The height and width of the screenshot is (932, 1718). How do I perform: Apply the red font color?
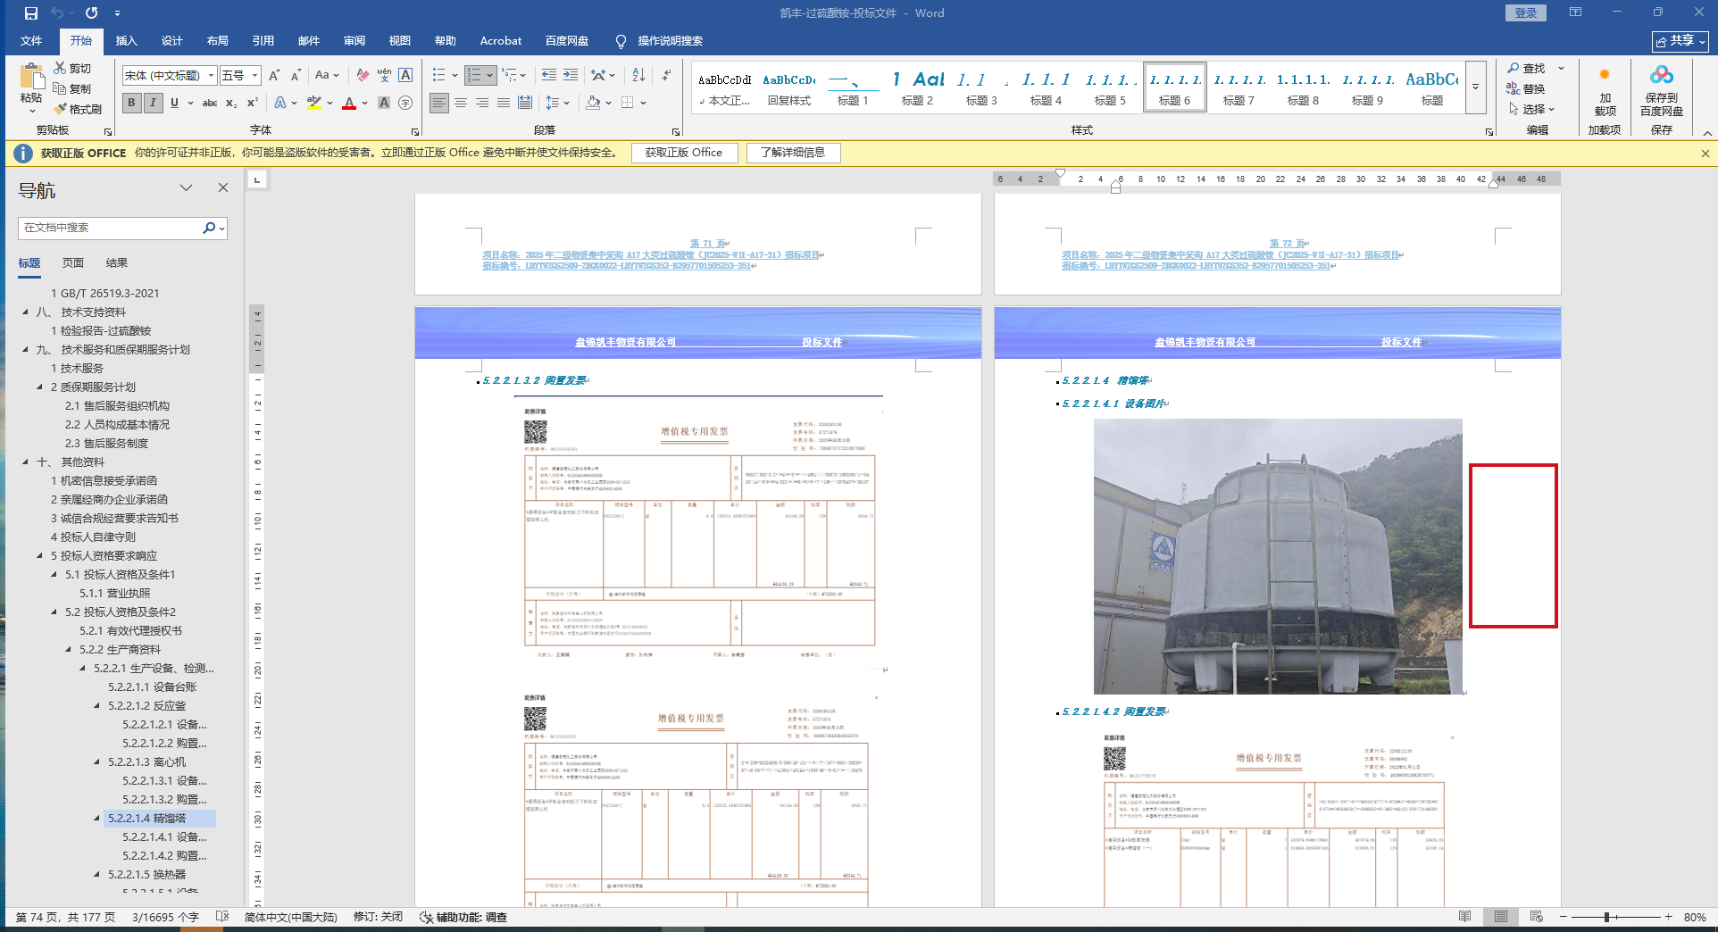pyautogui.click(x=349, y=103)
